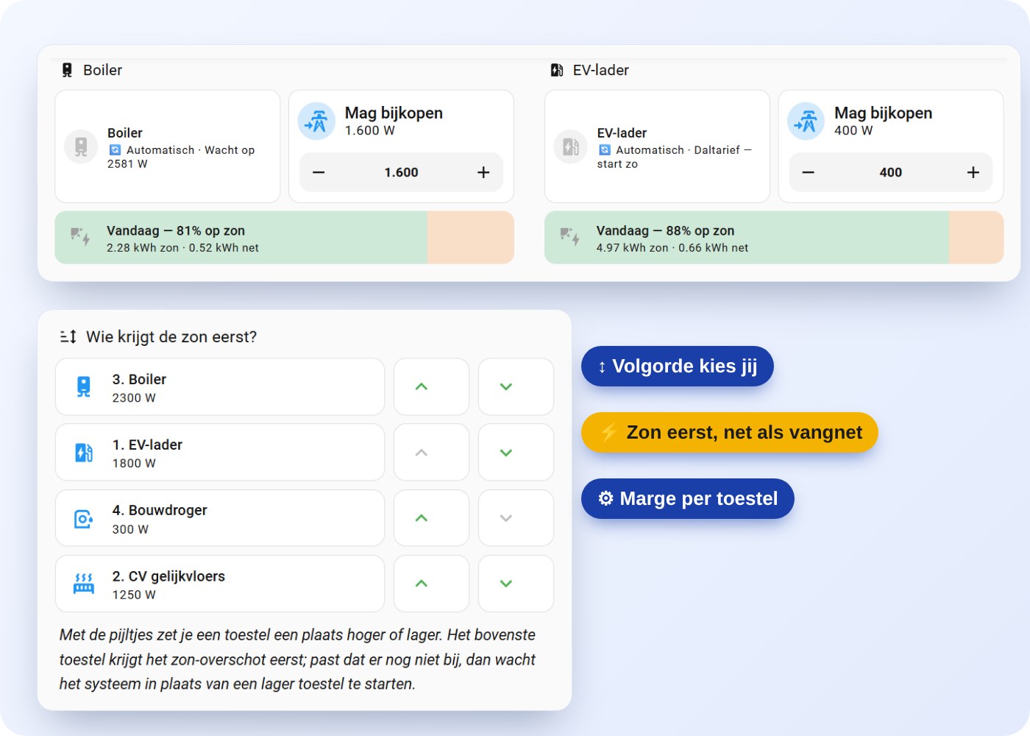Image resolution: width=1030 pixels, height=736 pixels.
Task: Move CV gelijkvloers up in the priority list
Action: tap(431, 584)
